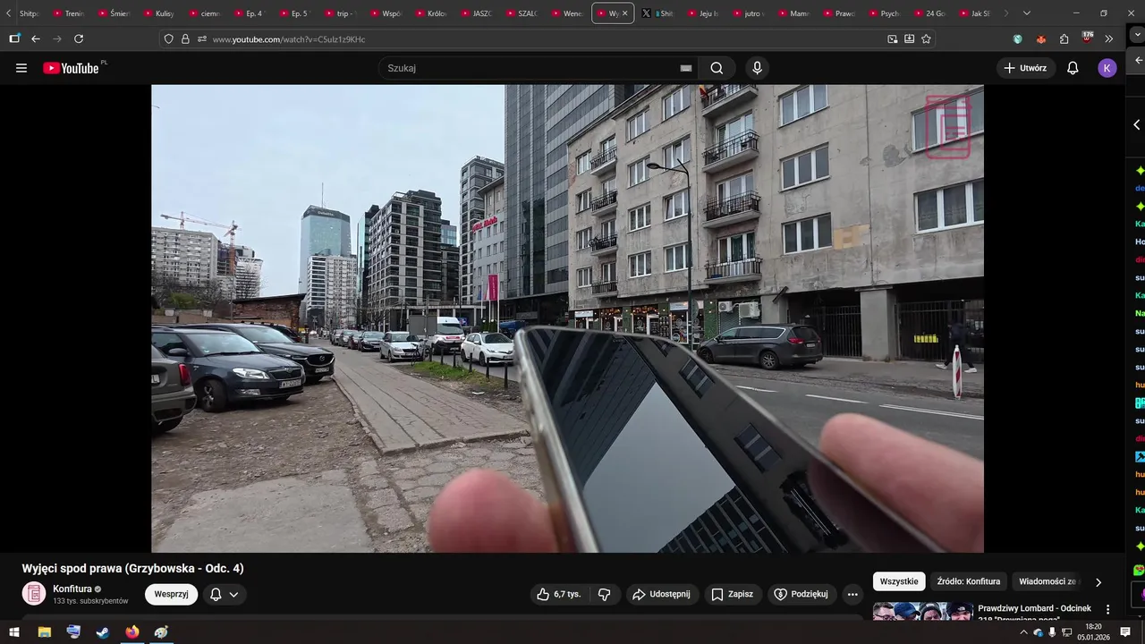1145x644 pixels.
Task: Open the red fox extension icon
Action: click(1040, 39)
